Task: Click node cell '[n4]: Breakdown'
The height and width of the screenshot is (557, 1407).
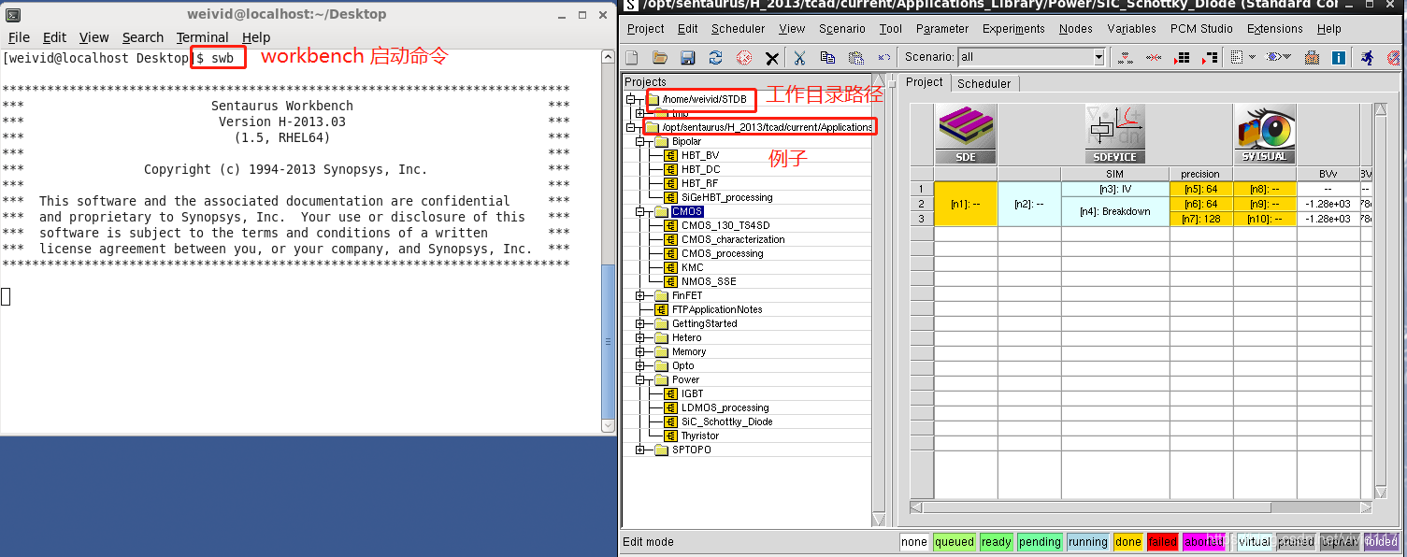Action: pos(1114,211)
